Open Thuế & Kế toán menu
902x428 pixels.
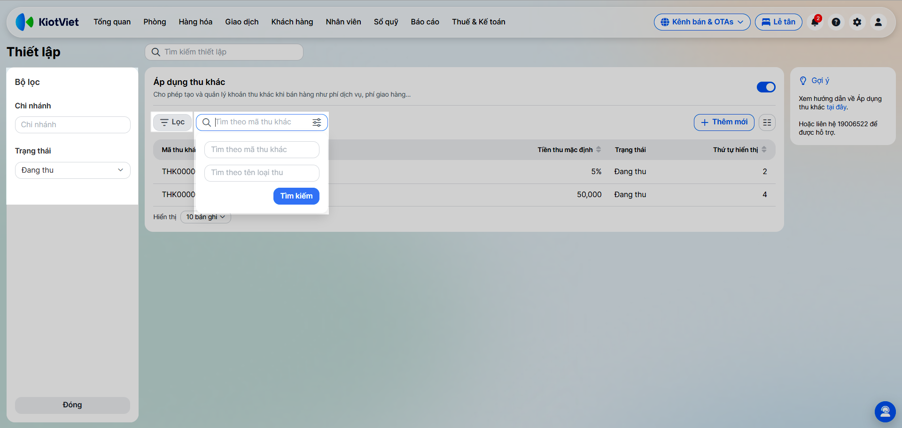tap(479, 22)
